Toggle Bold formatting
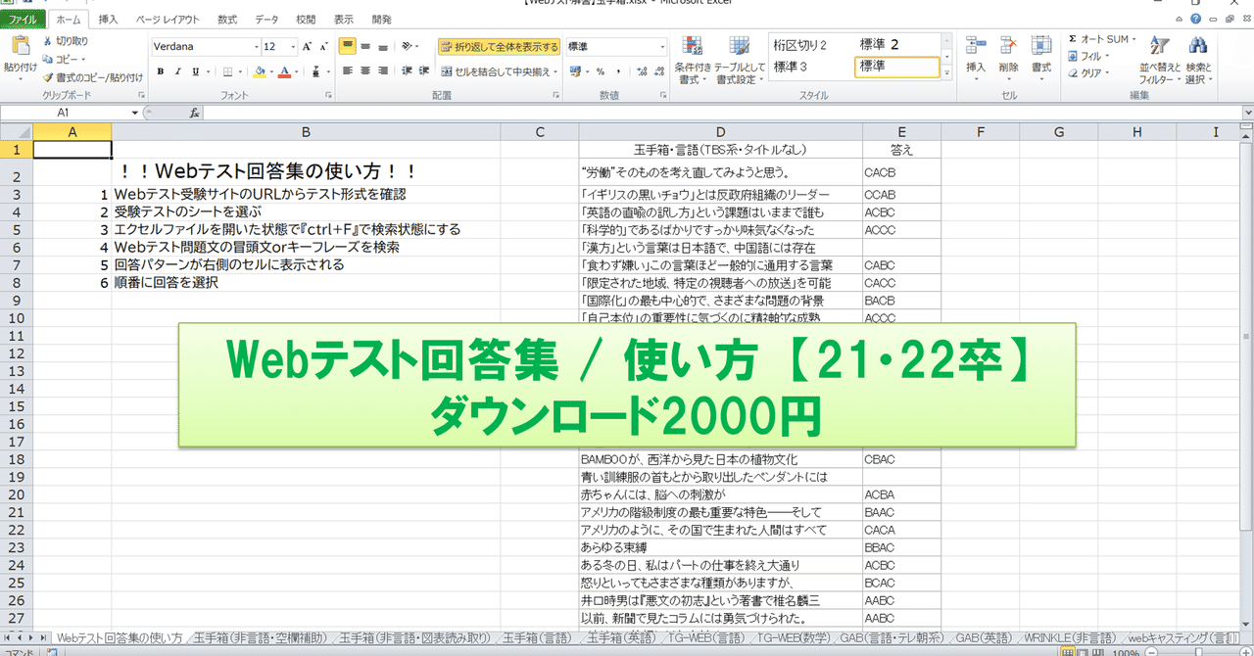The height and width of the screenshot is (656, 1254). pyautogui.click(x=161, y=71)
